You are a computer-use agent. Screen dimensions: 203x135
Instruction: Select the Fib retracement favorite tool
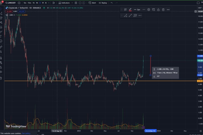[135, 16]
